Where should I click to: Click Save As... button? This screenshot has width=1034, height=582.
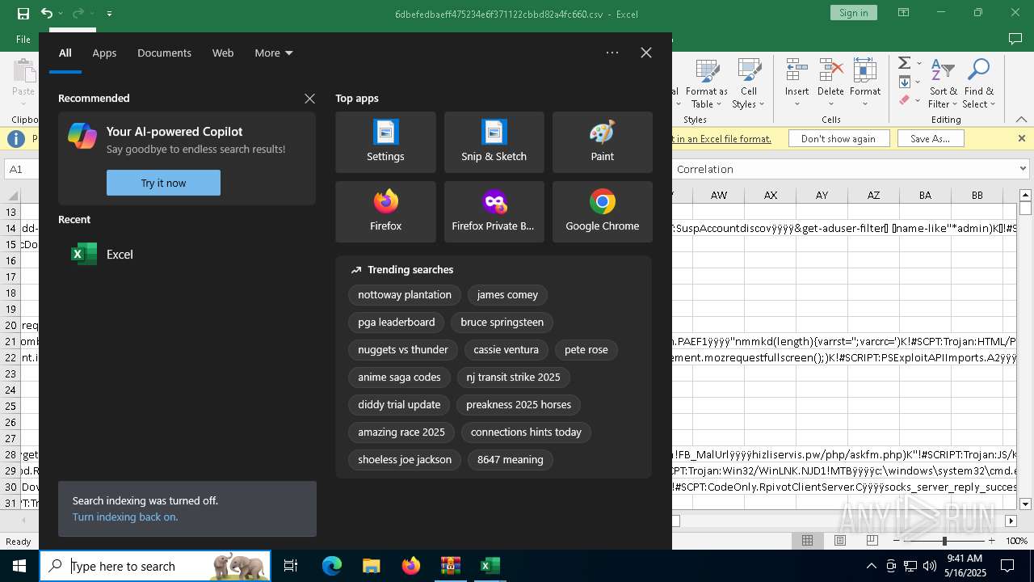930,138
